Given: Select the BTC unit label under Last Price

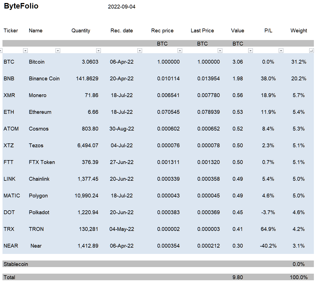Looking at the screenshot, I should [202, 44].
